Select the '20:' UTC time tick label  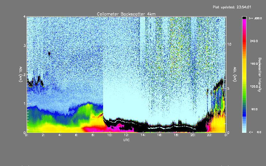pyautogui.click(x=193, y=135)
